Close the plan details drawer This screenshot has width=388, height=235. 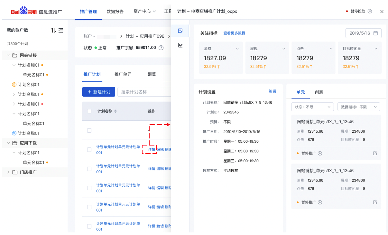382,11
